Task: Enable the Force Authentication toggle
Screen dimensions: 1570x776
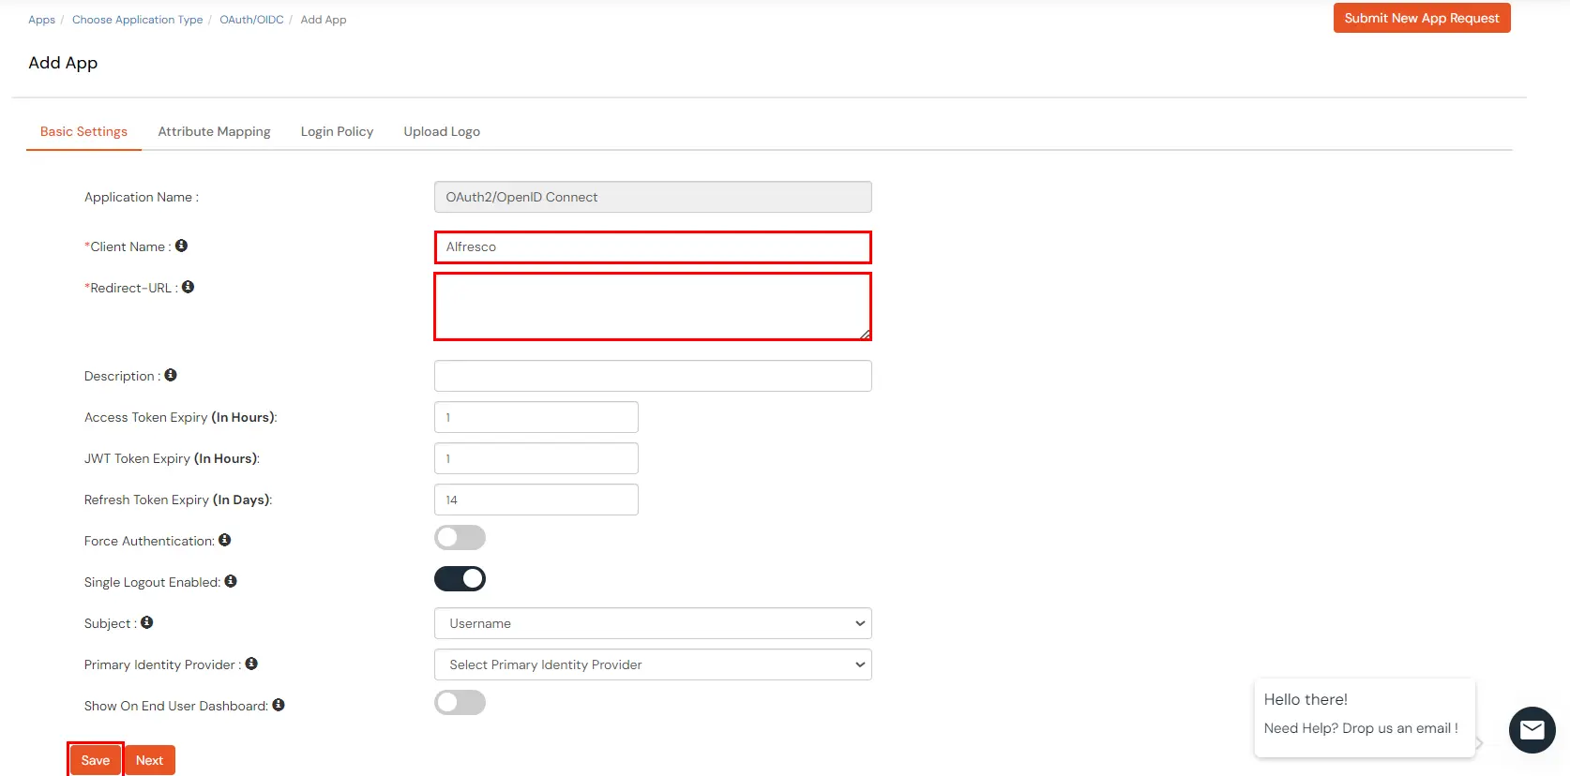Action: (460, 538)
